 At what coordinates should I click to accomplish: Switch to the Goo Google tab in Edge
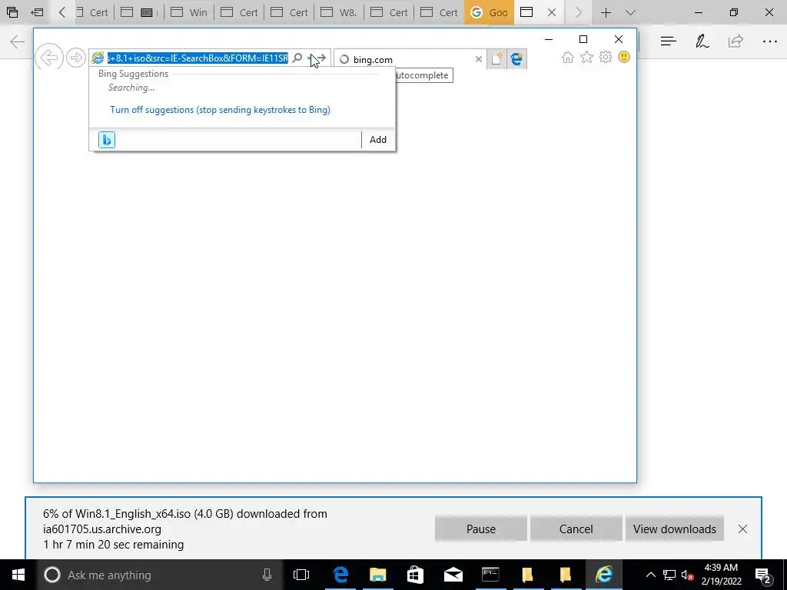489,12
